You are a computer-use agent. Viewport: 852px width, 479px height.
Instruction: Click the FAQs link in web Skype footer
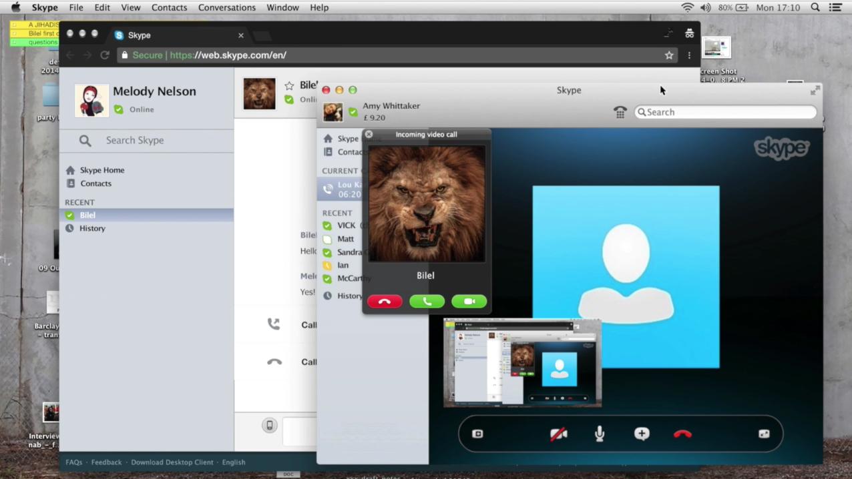click(x=74, y=462)
